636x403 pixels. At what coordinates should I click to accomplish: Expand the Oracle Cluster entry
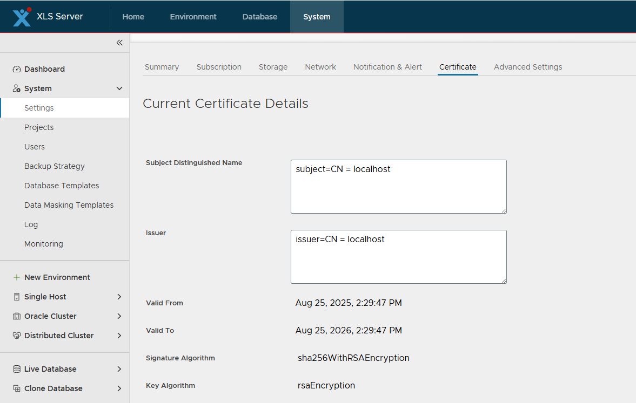pos(118,316)
